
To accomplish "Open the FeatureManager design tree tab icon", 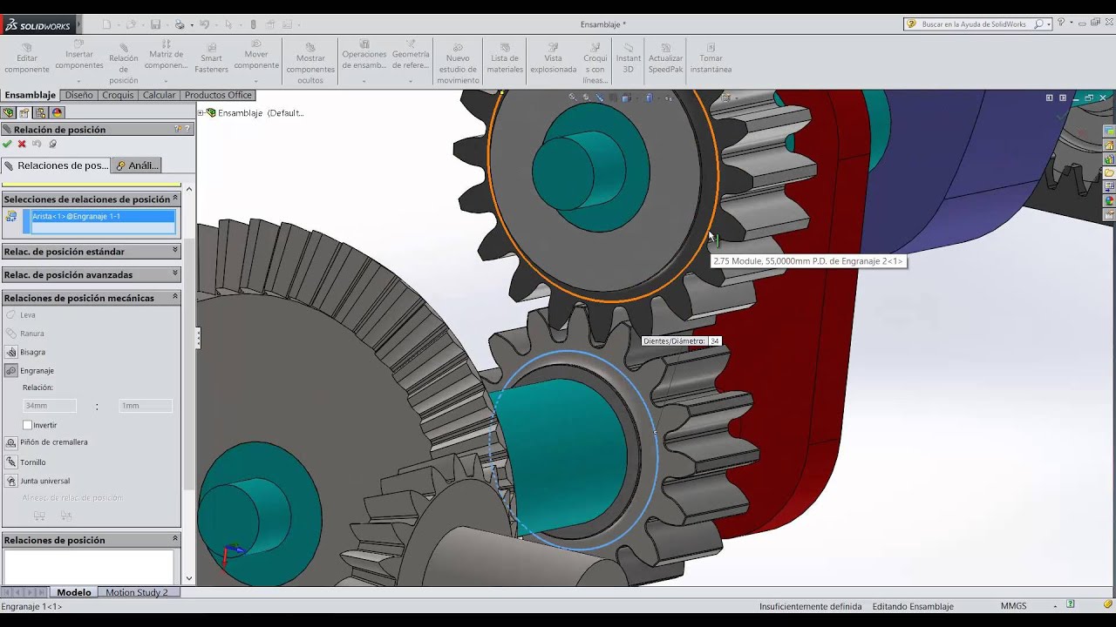I will click(x=9, y=112).
